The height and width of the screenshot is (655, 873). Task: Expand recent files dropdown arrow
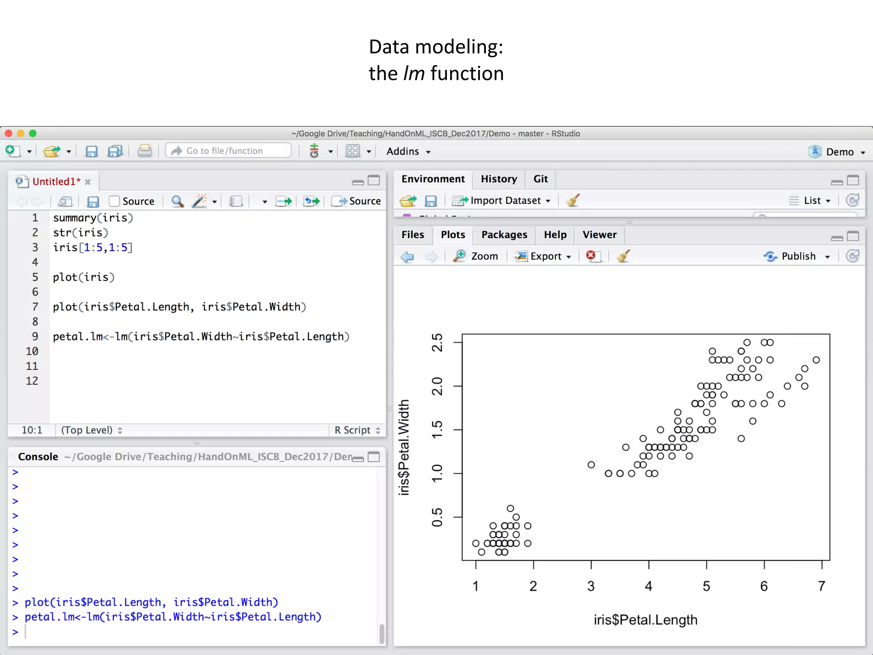68,152
